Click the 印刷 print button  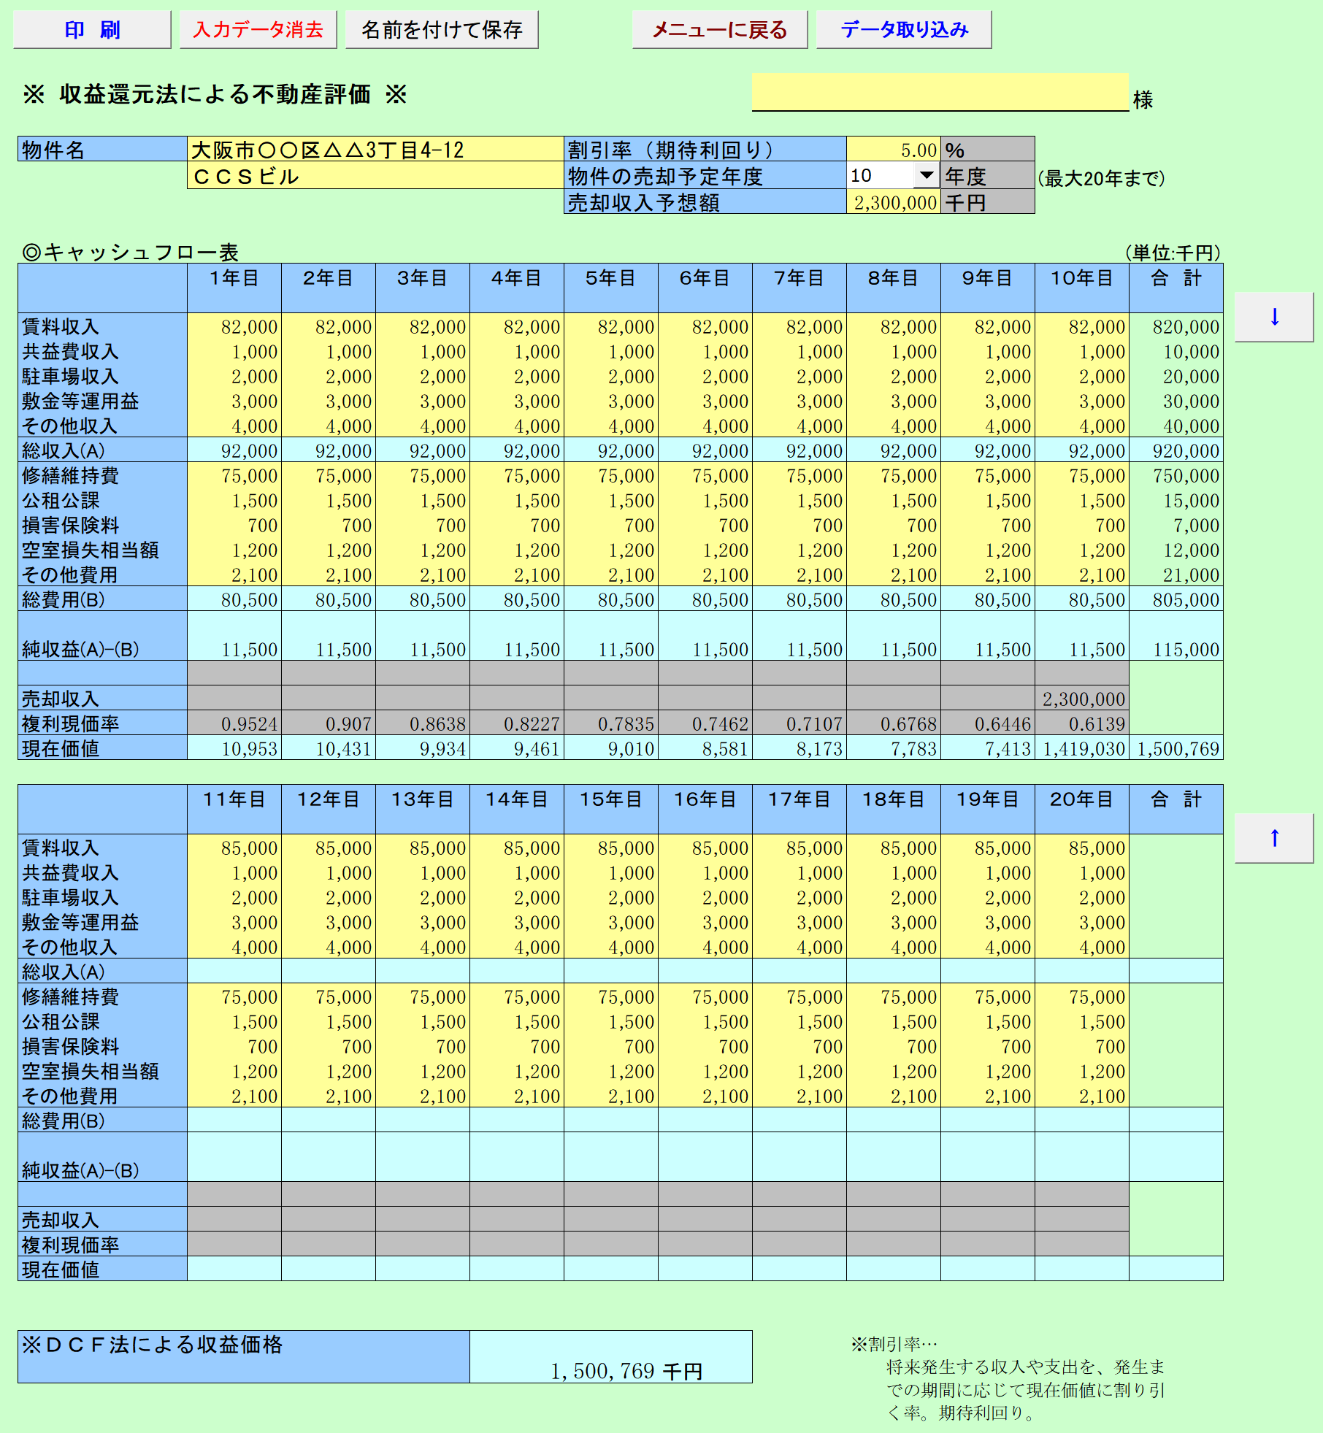(92, 30)
